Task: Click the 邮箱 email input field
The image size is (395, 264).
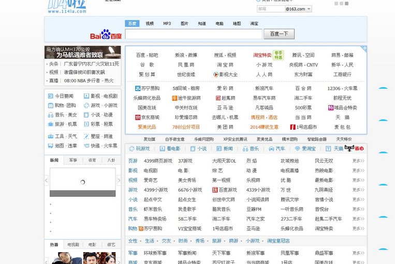Action: tap(271, 9)
